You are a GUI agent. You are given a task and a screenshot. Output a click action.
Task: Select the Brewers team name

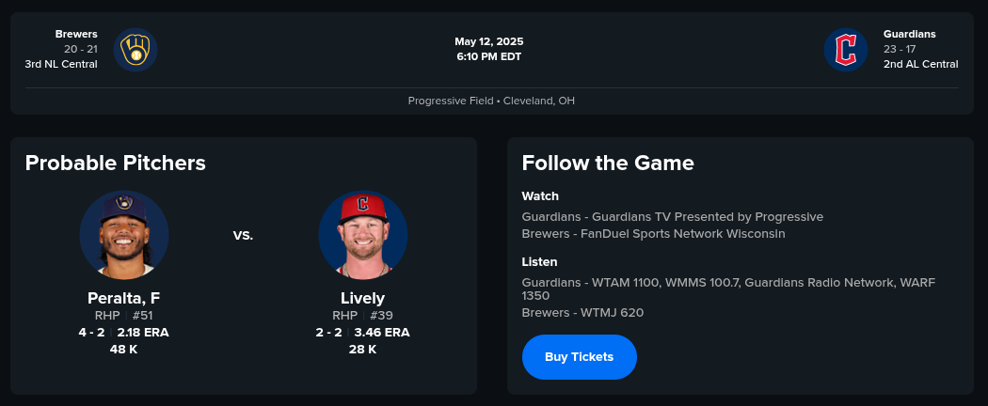pyautogui.click(x=76, y=34)
